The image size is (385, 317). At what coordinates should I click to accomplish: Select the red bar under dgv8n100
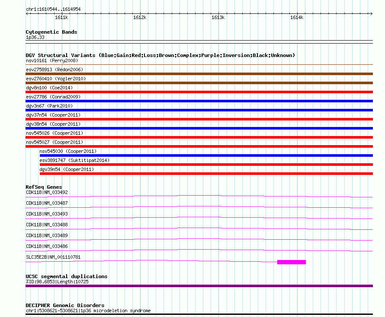tap(199, 92)
